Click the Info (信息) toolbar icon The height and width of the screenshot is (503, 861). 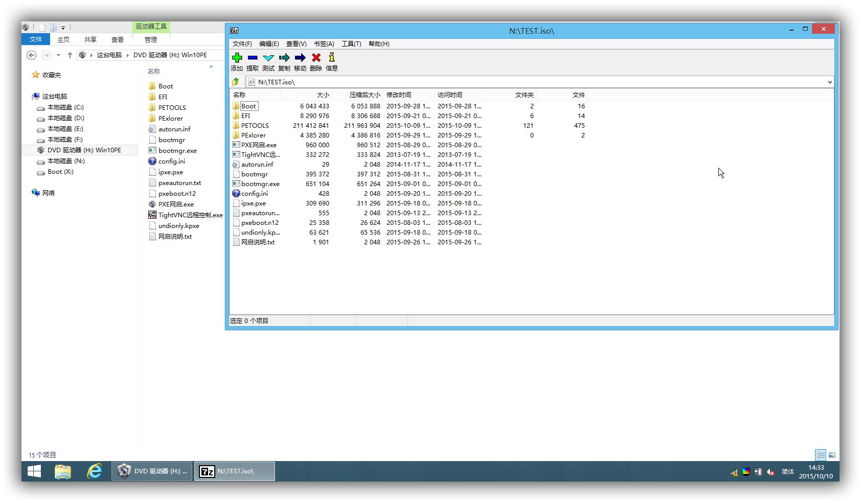tap(332, 57)
